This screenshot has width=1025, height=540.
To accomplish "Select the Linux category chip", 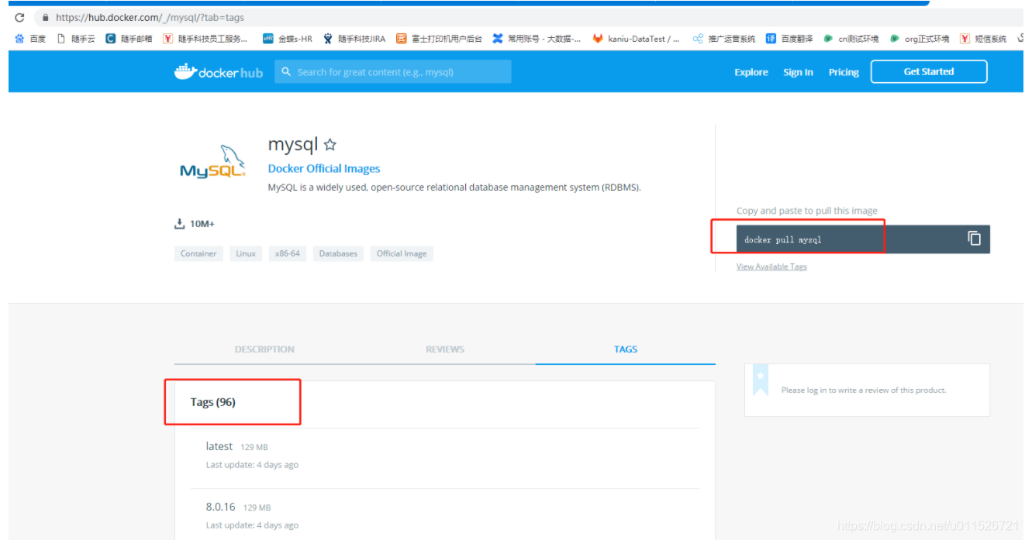I will (246, 253).
